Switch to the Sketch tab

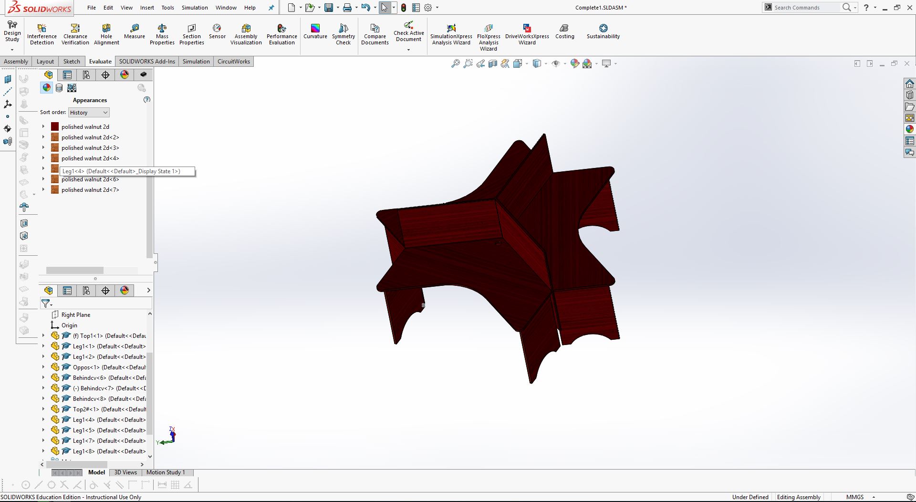pyautogui.click(x=72, y=62)
